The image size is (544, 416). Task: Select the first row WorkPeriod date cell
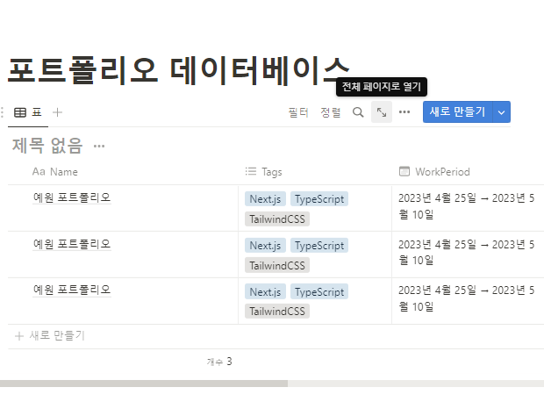click(468, 208)
